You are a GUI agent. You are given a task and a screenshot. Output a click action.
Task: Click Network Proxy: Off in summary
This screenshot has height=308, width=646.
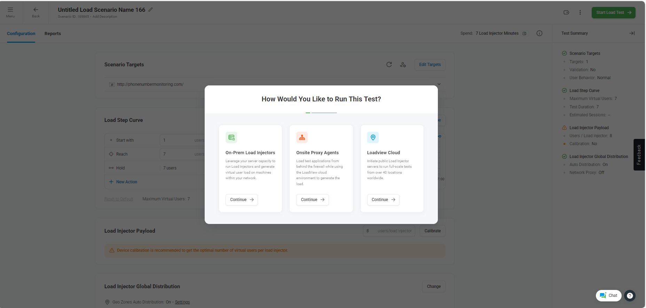coord(587,173)
